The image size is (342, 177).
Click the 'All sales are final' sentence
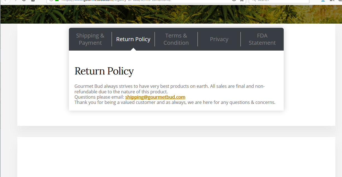click(237, 86)
